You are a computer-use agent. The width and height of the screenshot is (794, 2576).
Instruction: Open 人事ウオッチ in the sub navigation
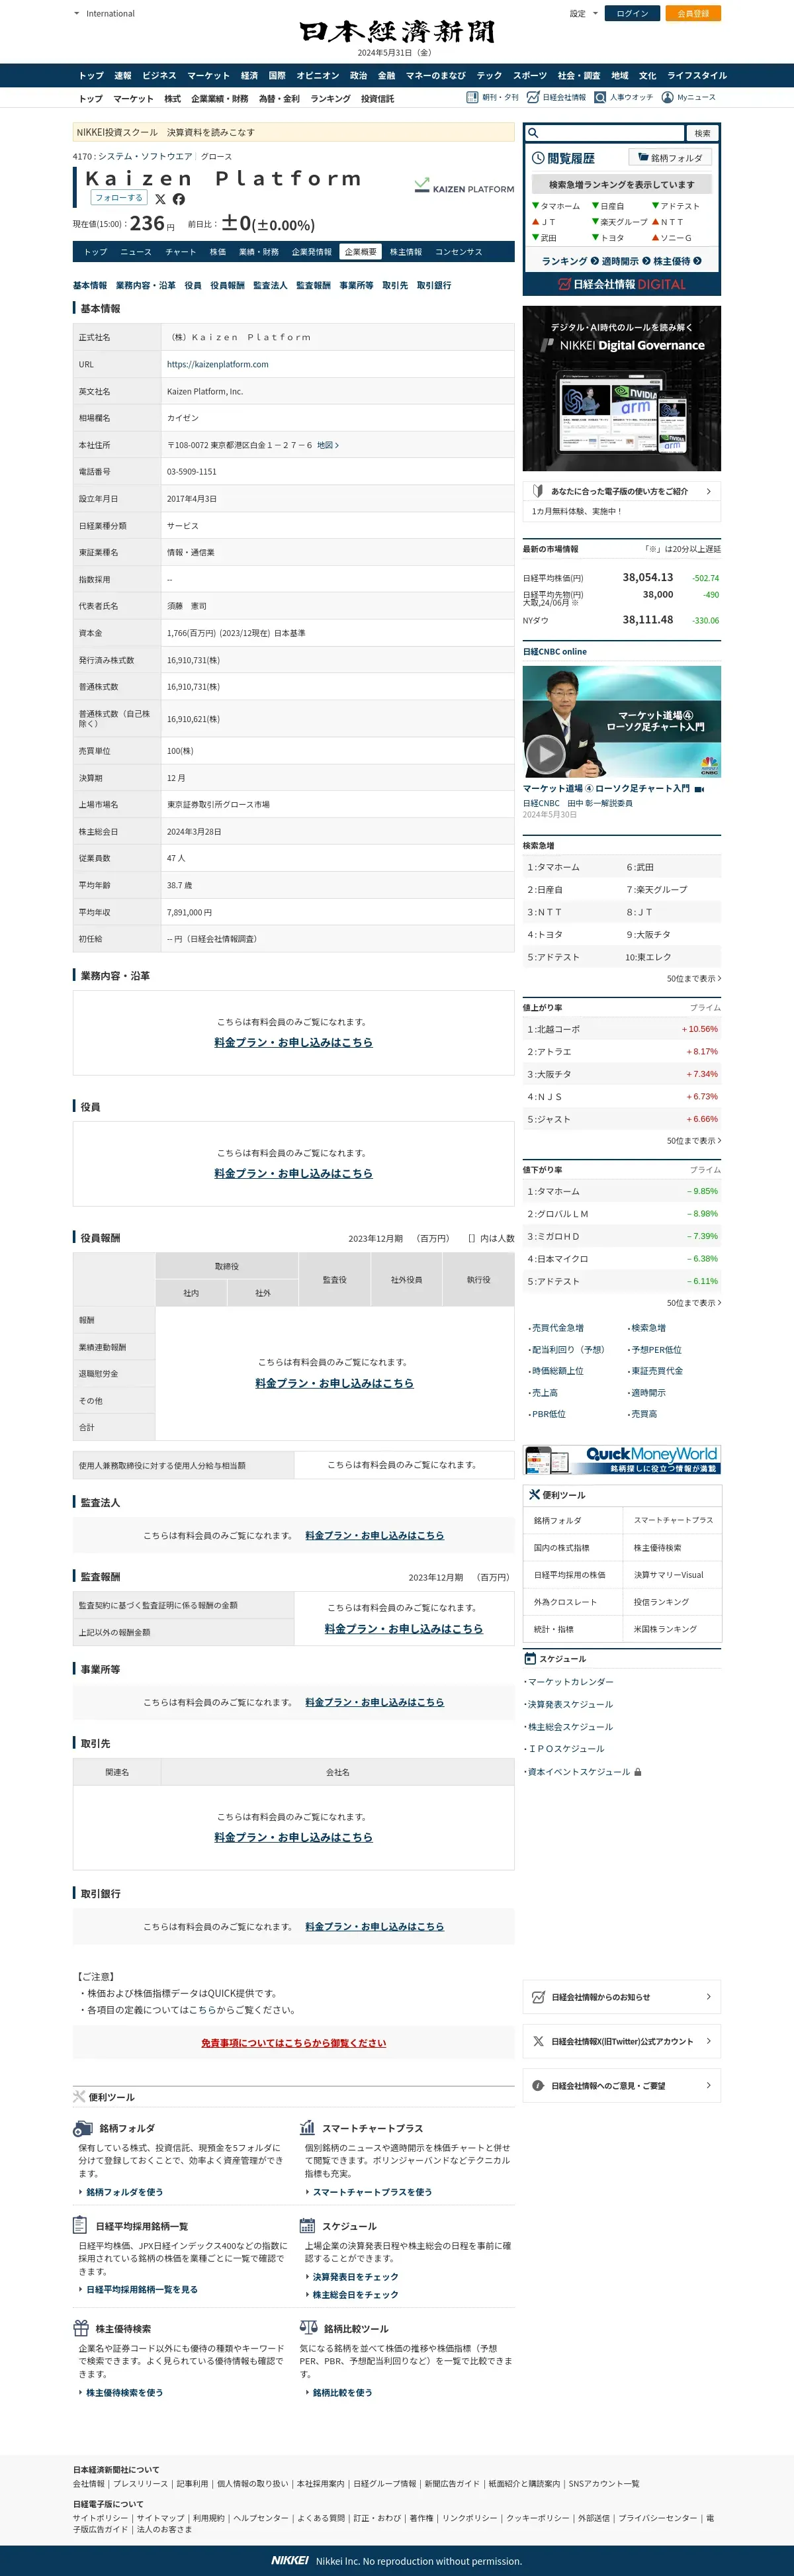[624, 97]
